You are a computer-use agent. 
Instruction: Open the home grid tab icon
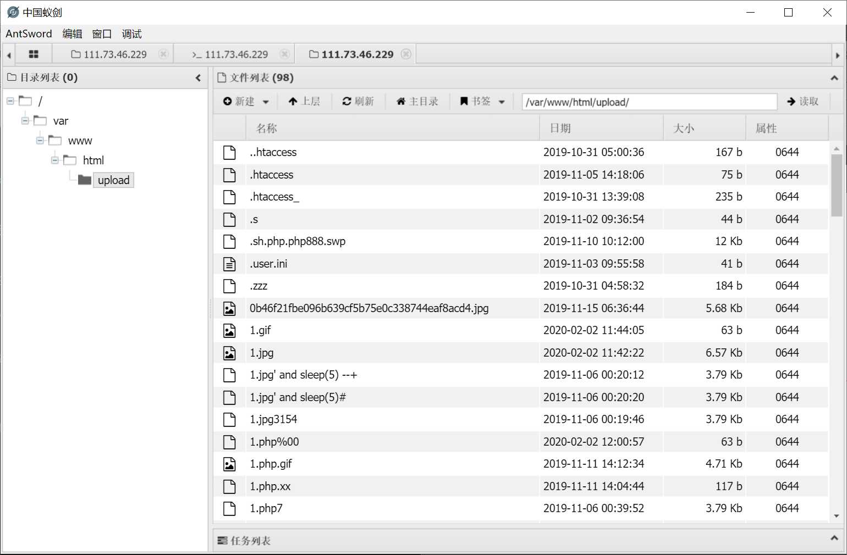[x=34, y=54]
